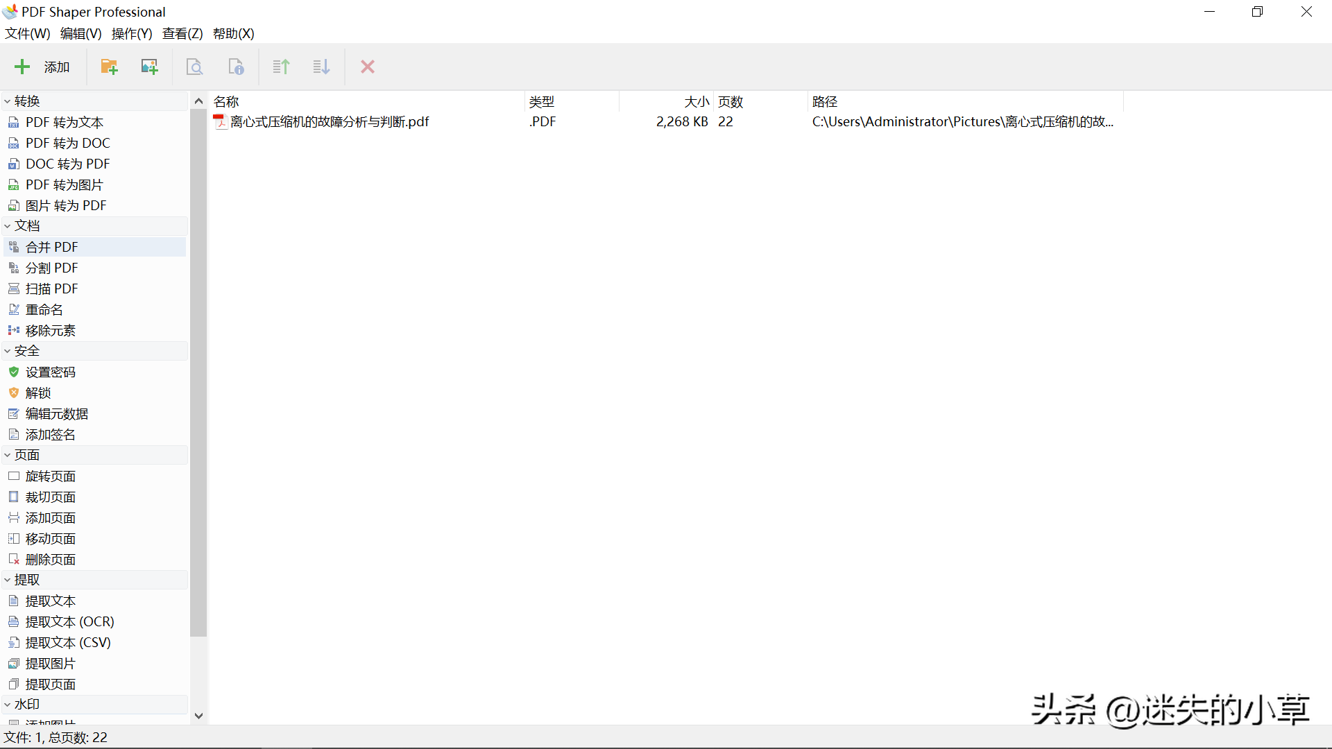Select 图片 转为 PDF icon

13,206
